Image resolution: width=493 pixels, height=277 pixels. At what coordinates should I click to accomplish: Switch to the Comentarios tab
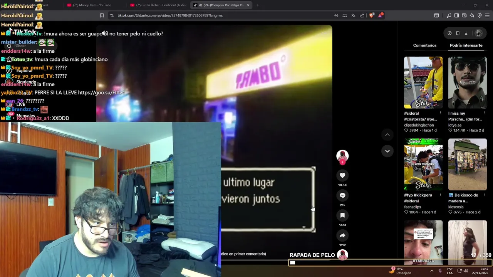point(425,45)
